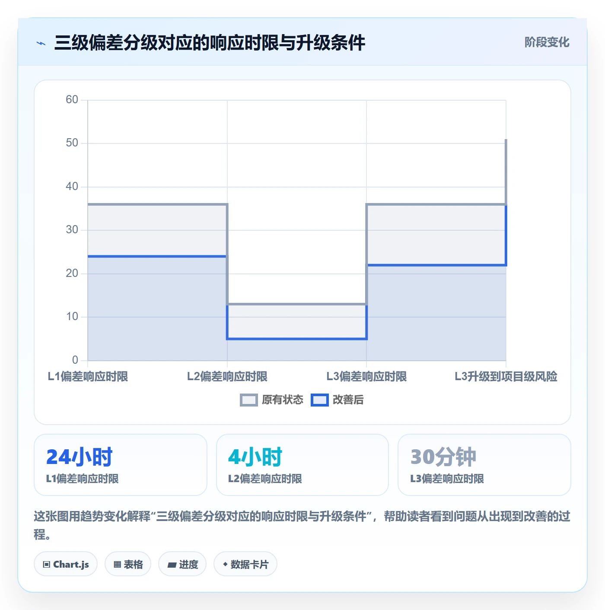The image size is (605, 610).
Task: Click the L3升级到项目级风险 x-axis label
Action: (506, 377)
